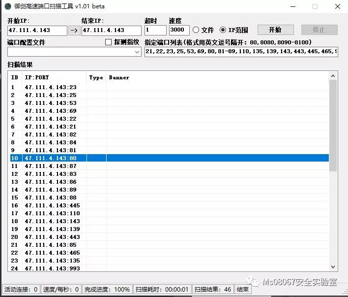The height and width of the screenshot is (297, 348).
Task: Enable the 探测指纹 checkbox
Action: (x=109, y=42)
